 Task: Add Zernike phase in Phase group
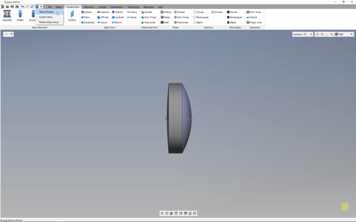pyautogui.click(x=179, y=12)
